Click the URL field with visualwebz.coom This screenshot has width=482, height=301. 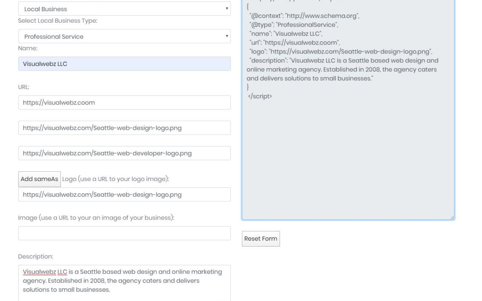click(124, 102)
